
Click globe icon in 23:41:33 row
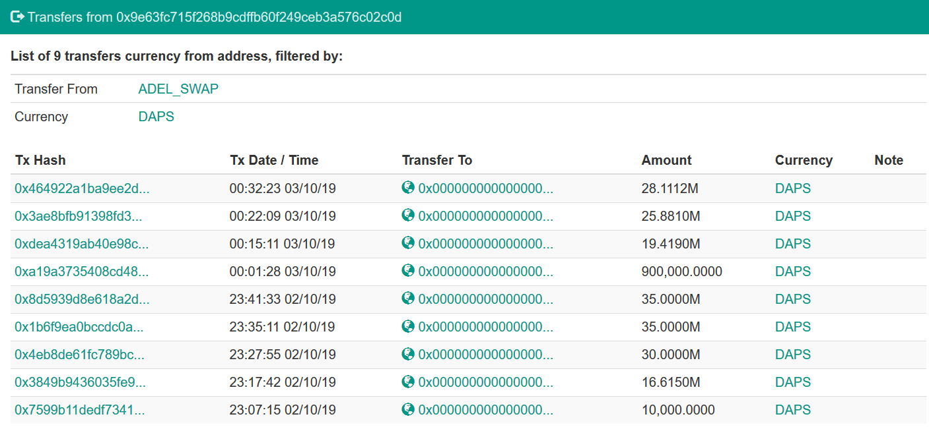click(x=408, y=299)
